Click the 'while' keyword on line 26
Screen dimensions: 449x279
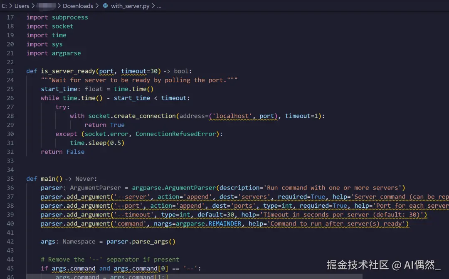(50, 98)
